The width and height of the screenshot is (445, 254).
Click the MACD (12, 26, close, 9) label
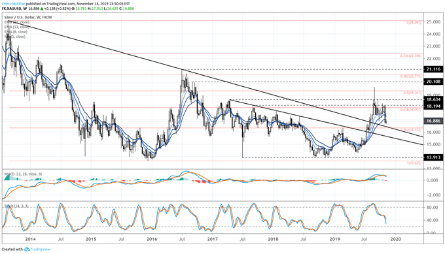click(23, 174)
